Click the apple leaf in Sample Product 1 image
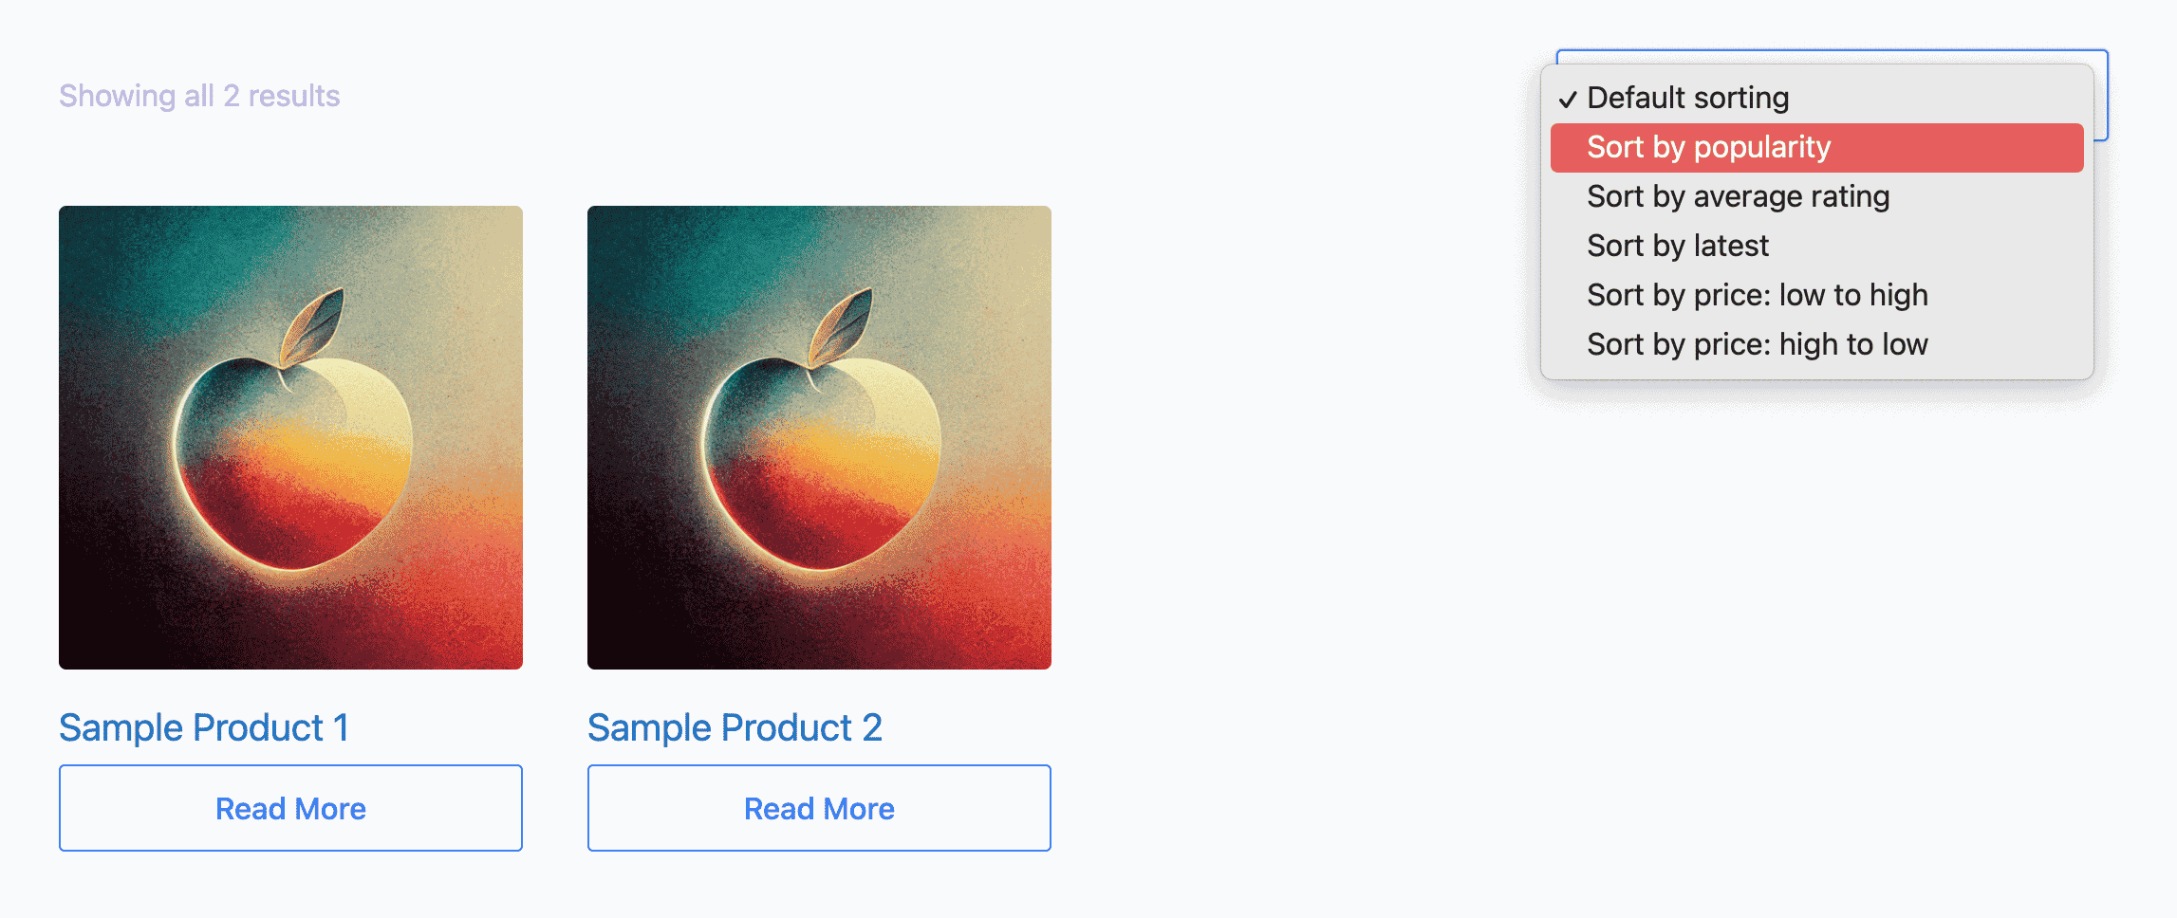This screenshot has height=918, width=2177. click(x=314, y=329)
